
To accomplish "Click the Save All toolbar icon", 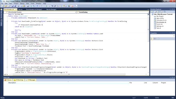I will pos(15,6).
